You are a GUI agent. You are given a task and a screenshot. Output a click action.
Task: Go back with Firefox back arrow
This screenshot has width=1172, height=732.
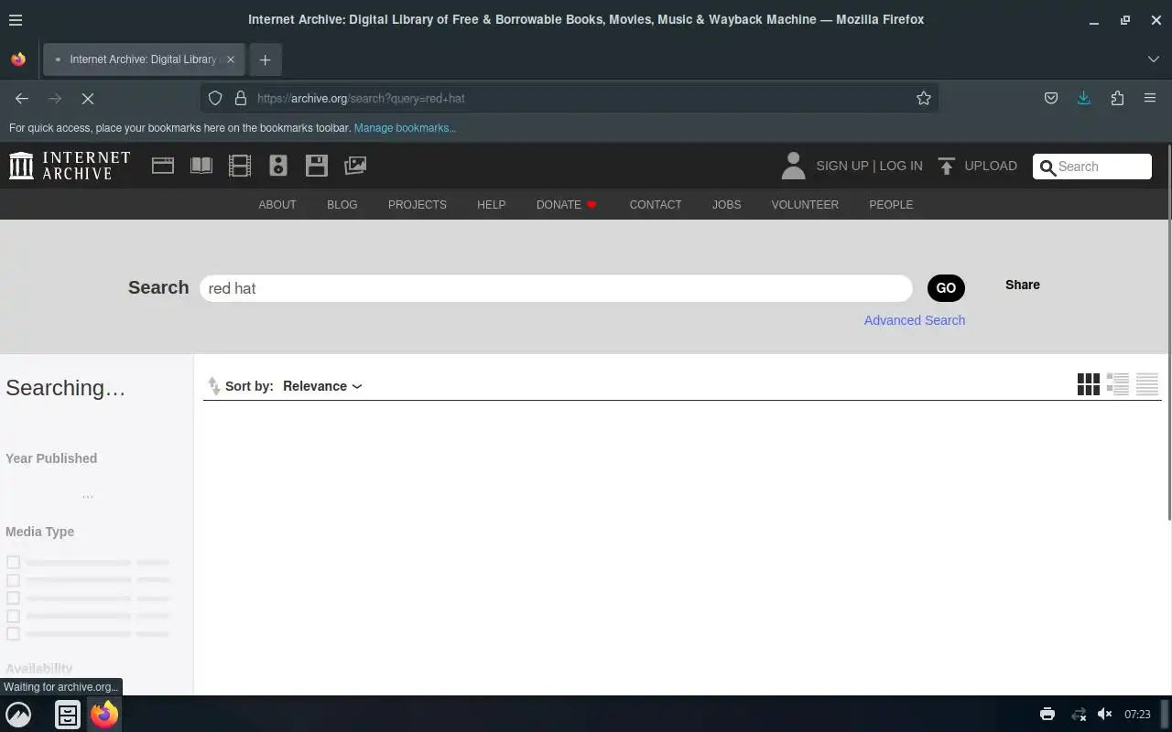point(22,98)
